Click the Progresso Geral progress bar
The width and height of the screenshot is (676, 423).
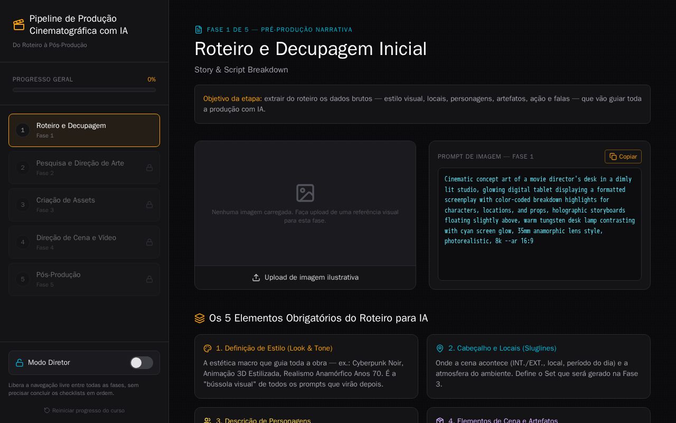pyautogui.click(x=84, y=90)
